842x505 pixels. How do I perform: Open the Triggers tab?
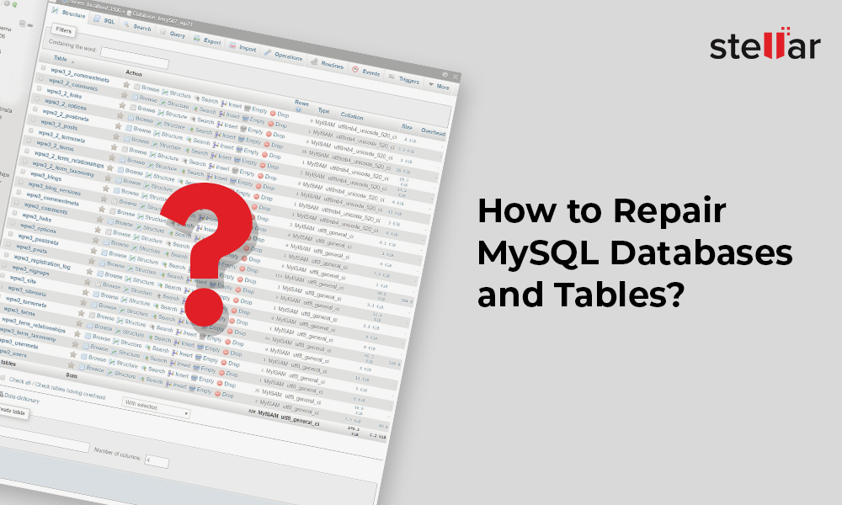[404, 79]
